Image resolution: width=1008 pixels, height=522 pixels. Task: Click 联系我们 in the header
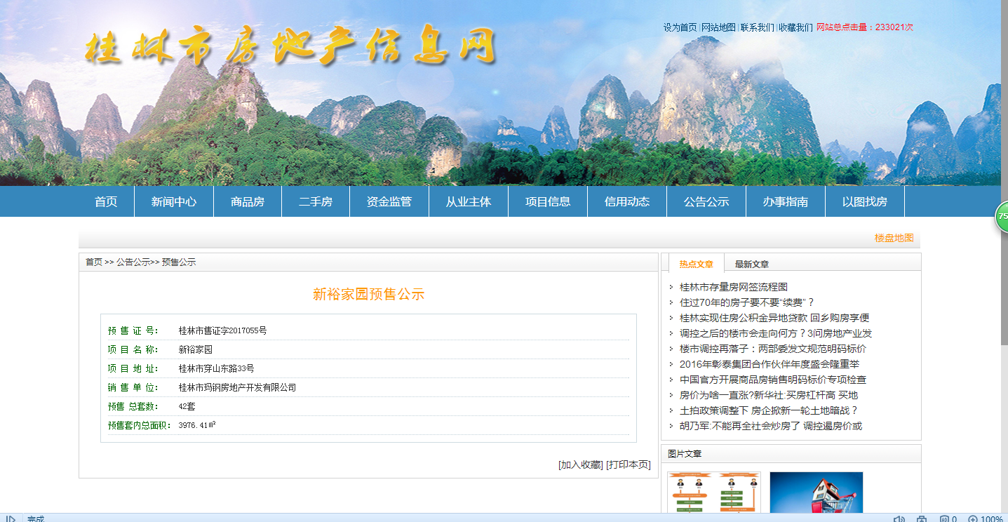point(757,27)
